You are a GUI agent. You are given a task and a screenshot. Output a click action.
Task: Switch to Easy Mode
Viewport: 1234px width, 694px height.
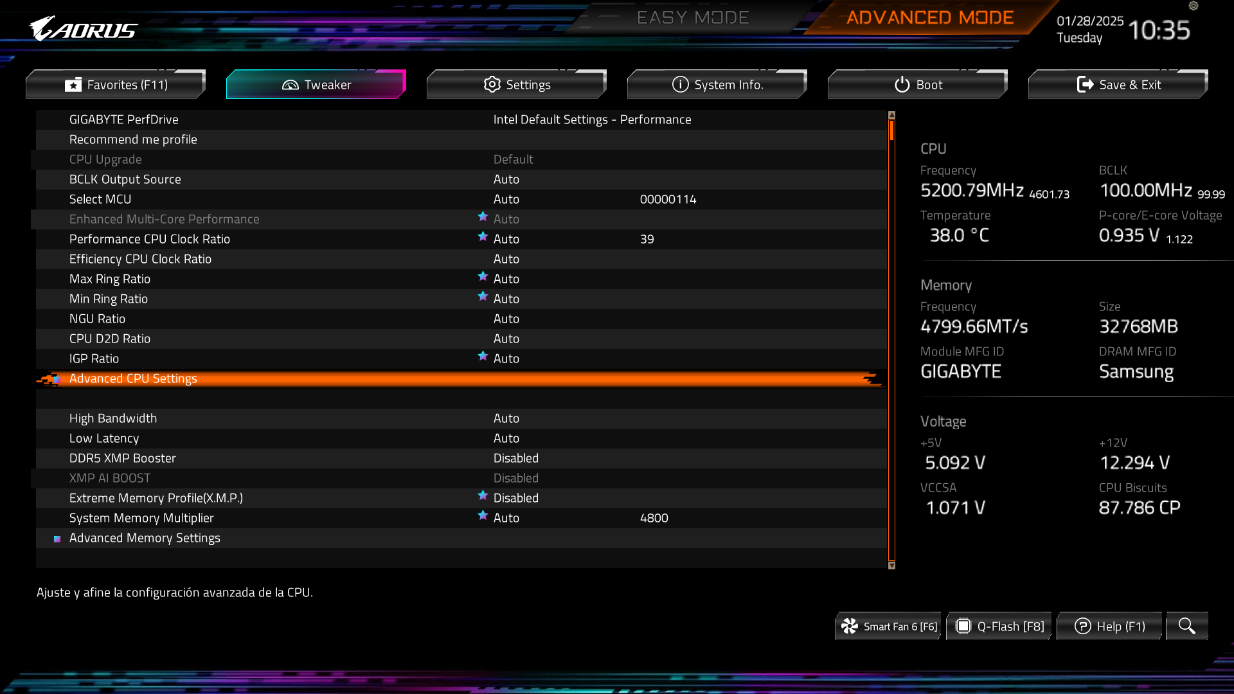693,17
